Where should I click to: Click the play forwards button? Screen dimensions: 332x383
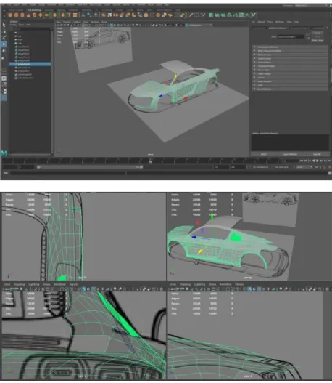point(317,161)
